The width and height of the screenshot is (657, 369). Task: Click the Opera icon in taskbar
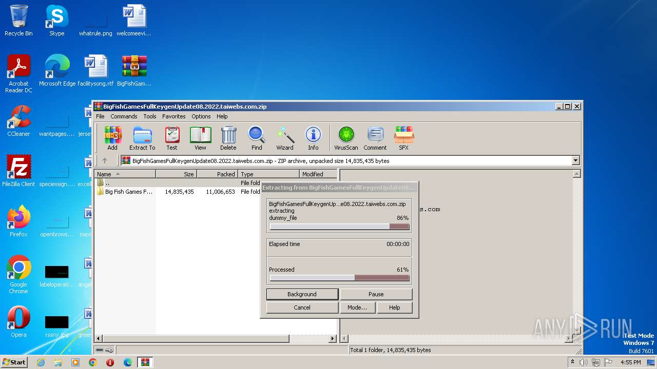pyautogui.click(x=110, y=362)
